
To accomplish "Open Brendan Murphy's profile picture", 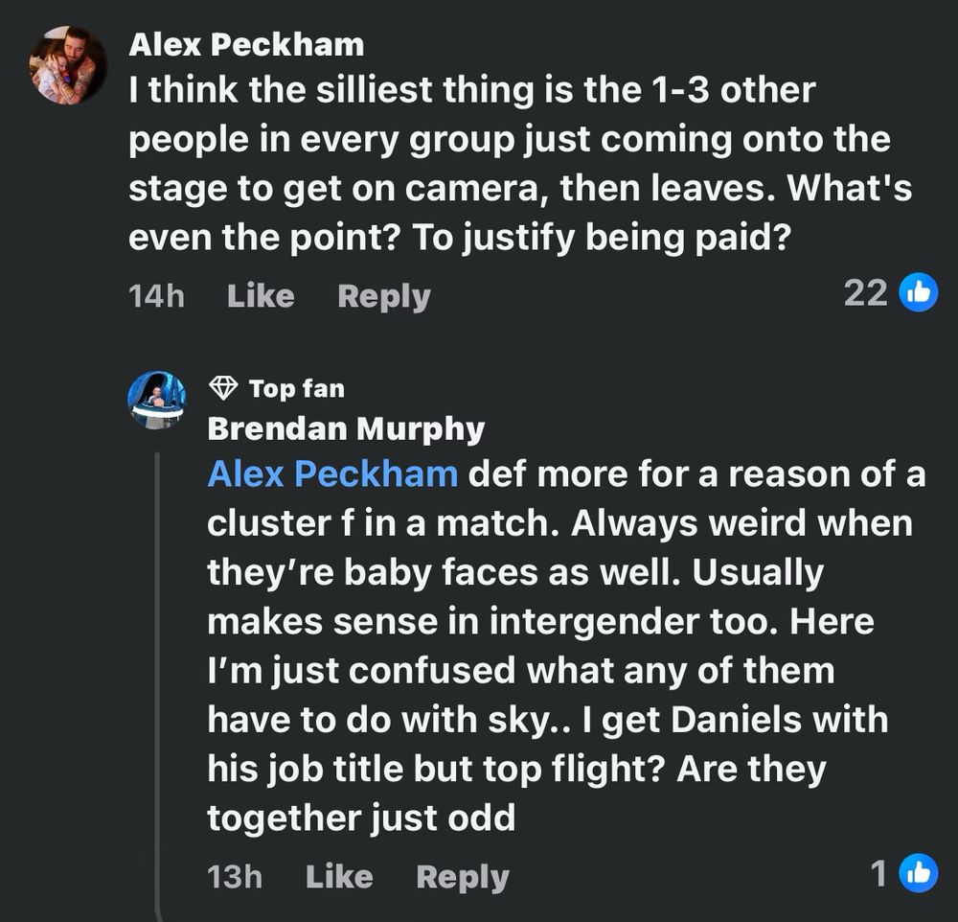I will click(157, 400).
